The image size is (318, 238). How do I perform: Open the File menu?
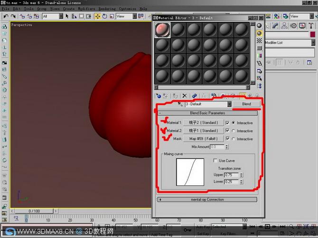tap(6, 9)
